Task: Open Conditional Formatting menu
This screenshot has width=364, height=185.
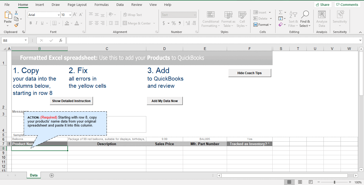Action: (211, 19)
